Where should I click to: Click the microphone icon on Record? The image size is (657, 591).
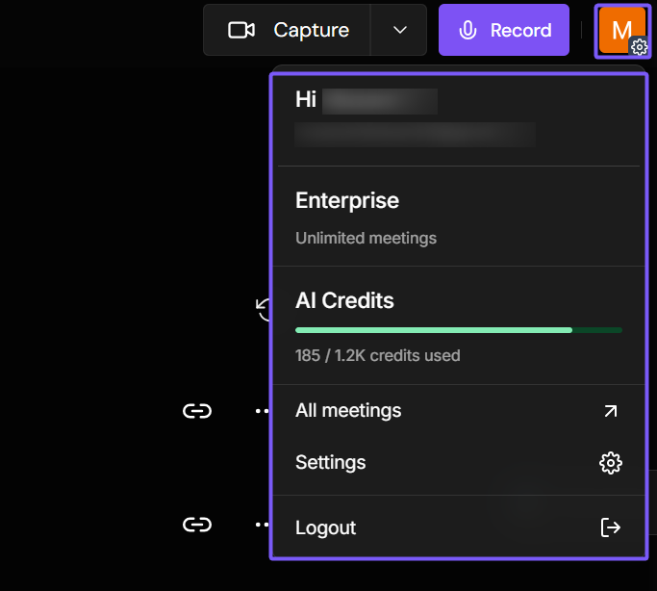click(x=467, y=30)
